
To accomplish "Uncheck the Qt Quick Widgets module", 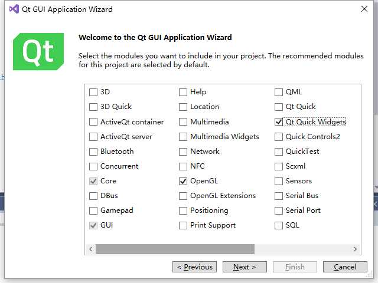I will click(x=279, y=122).
